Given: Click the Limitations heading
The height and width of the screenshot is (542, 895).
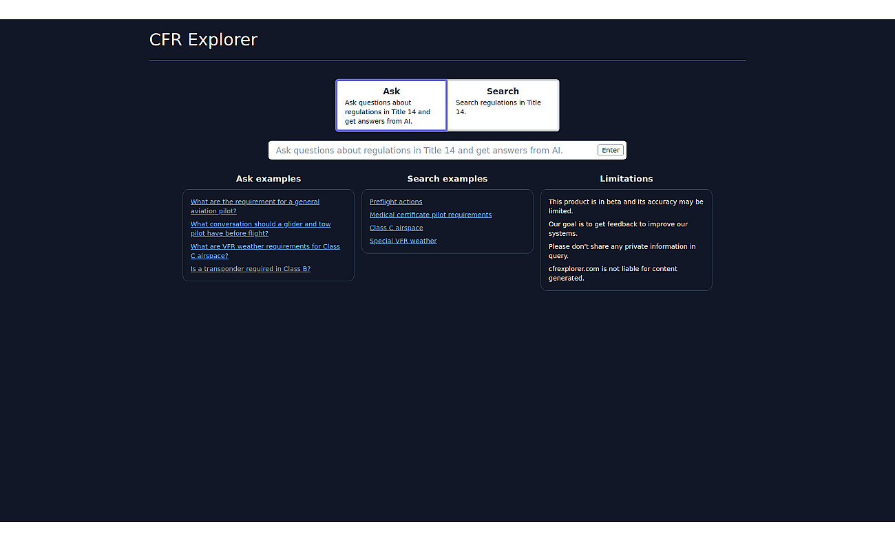Looking at the screenshot, I should pyautogui.click(x=626, y=179).
